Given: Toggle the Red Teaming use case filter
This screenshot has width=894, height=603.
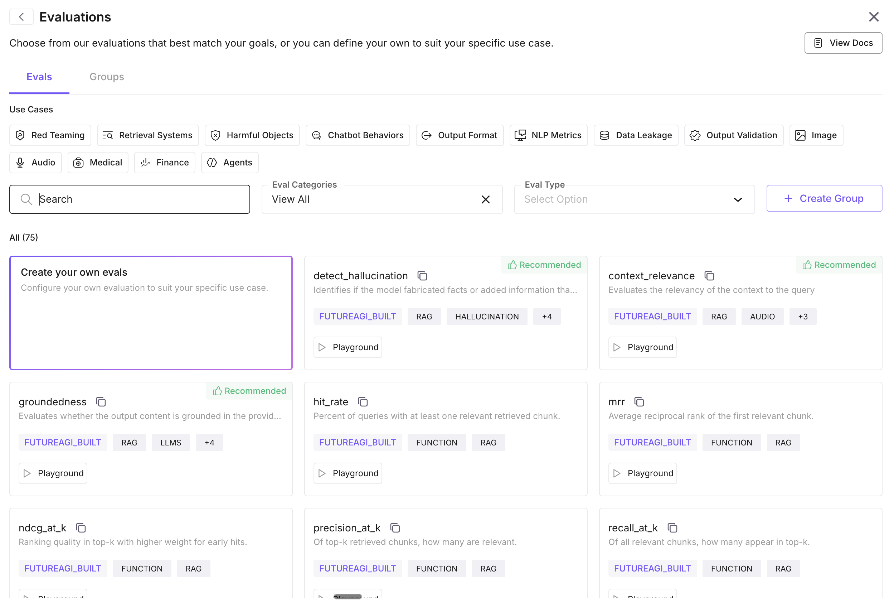Looking at the screenshot, I should click(x=50, y=135).
